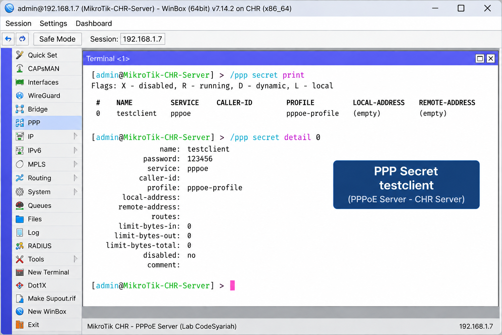
Task: Expand the IPv6 submenu arrow
Action: (75, 150)
